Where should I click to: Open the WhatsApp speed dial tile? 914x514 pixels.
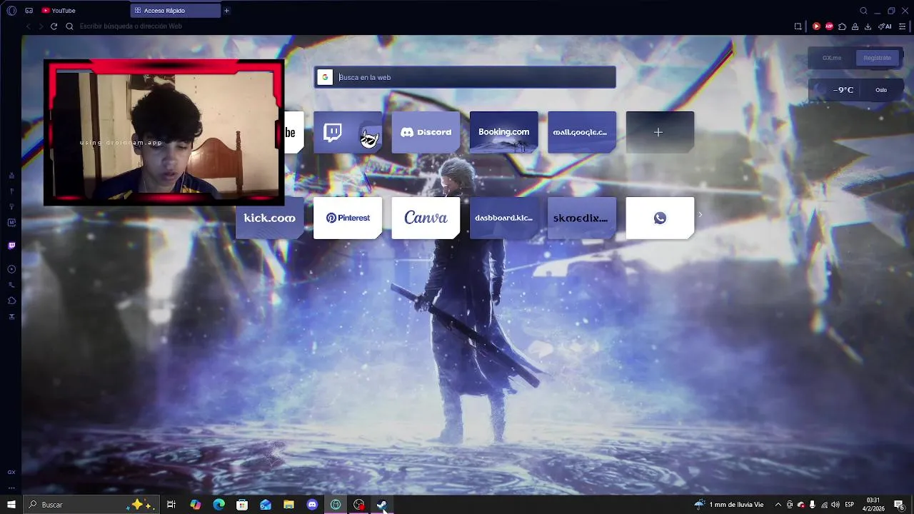click(x=659, y=218)
